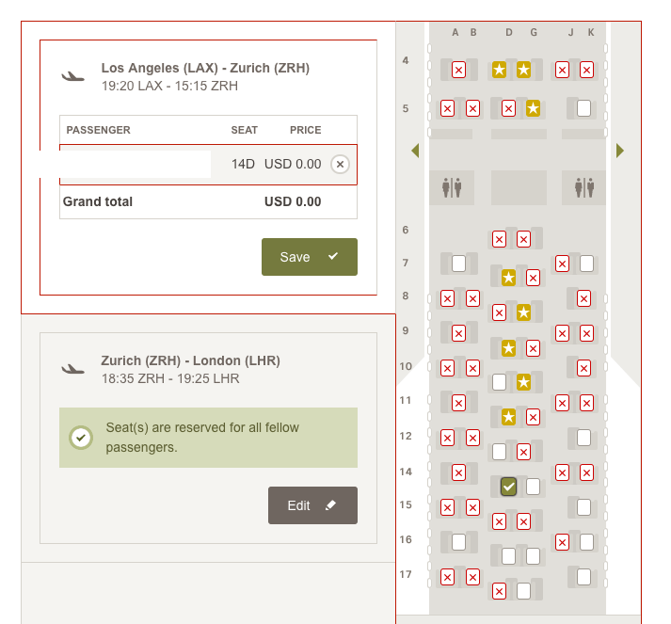671x624 pixels.
Task: Click 19:20 LAX - 15:15 ZRH times
Action: click(x=169, y=86)
